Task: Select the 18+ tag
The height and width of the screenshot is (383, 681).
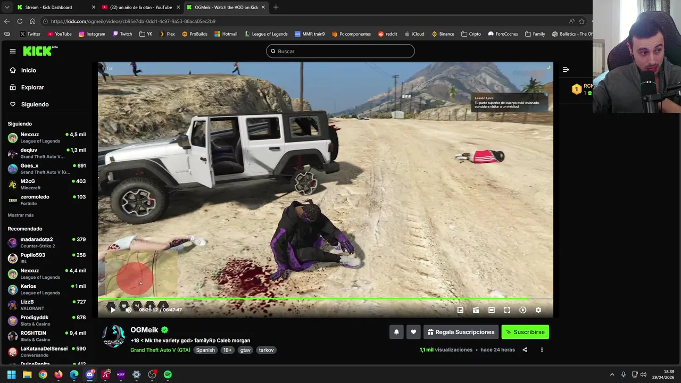Action: click(x=227, y=350)
